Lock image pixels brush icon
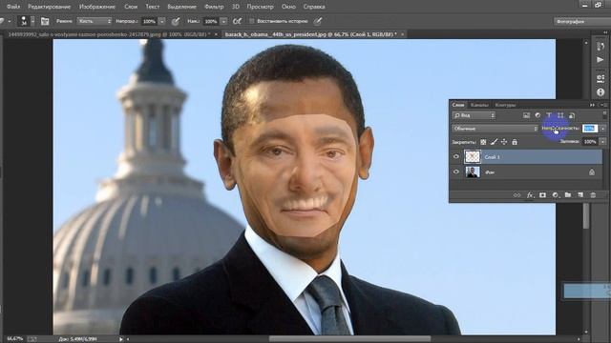The width and height of the screenshot is (611, 343). point(494,142)
